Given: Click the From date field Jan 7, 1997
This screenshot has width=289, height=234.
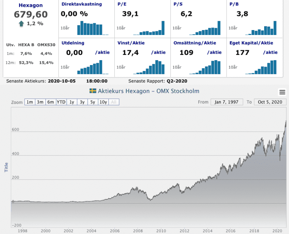Looking at the screenshot, I should pos(227,102).
